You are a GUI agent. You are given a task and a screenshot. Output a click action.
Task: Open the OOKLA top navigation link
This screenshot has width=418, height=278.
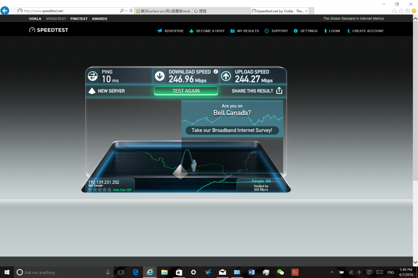[x=35, y=19]
